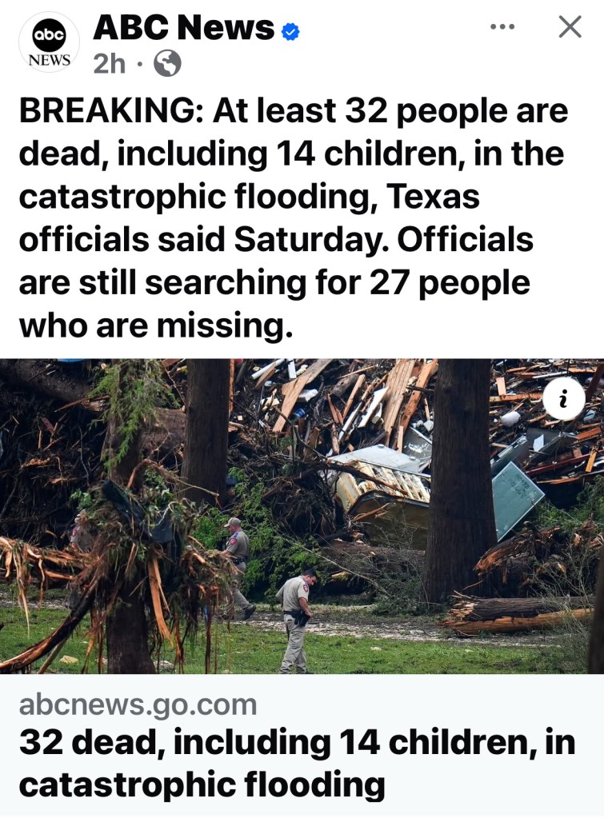Open the ABC News page name link
Image resolution: width=604 pixels, height=818 pixels.
click(183, 27)
